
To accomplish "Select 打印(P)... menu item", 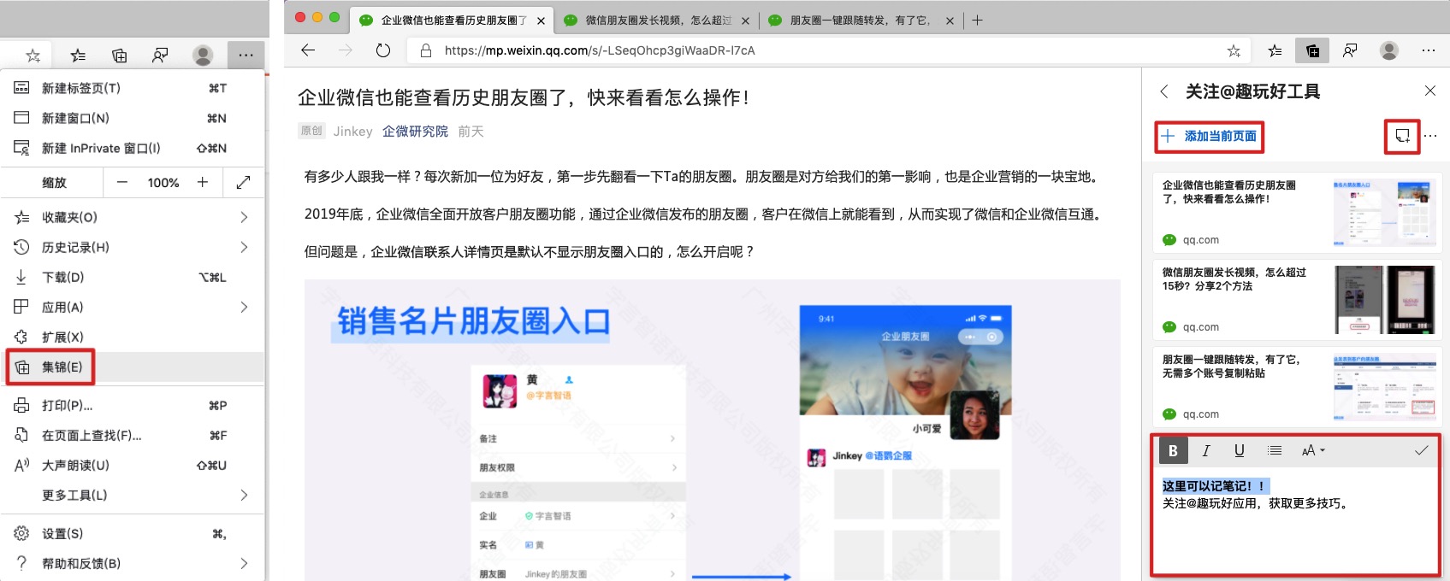I will coord(133,405).
